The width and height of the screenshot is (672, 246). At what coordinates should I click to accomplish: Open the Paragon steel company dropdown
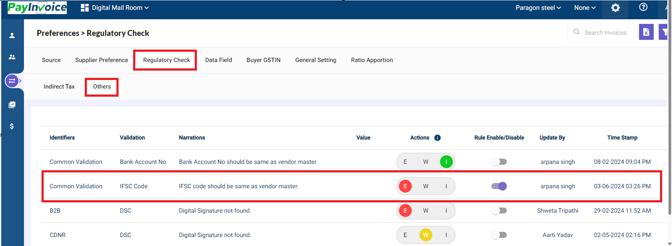click(x=538, y=8)
